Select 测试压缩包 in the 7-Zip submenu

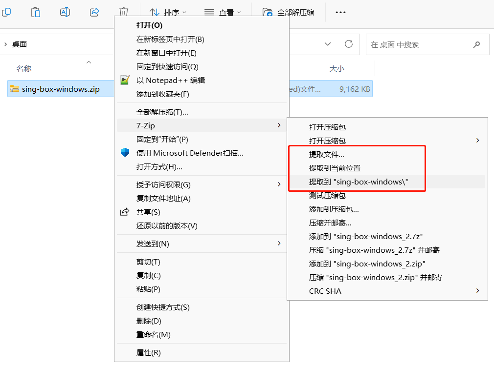click(327, 195)
